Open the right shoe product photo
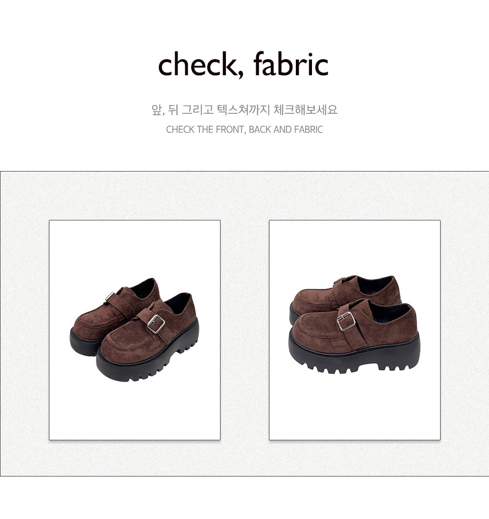 (x=355, y=330)
